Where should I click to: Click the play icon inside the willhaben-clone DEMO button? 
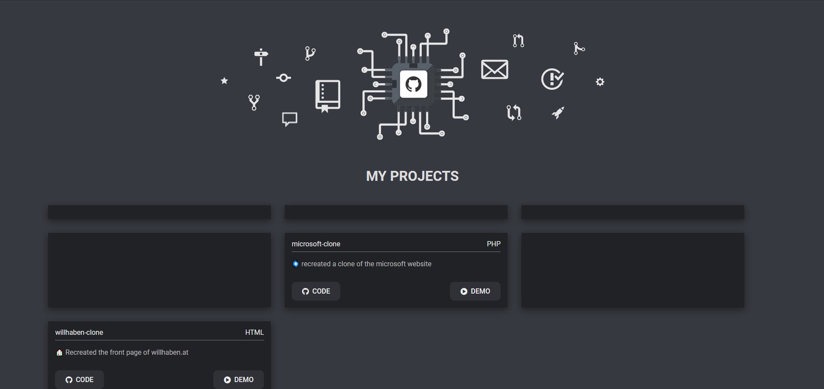[227, 380]
